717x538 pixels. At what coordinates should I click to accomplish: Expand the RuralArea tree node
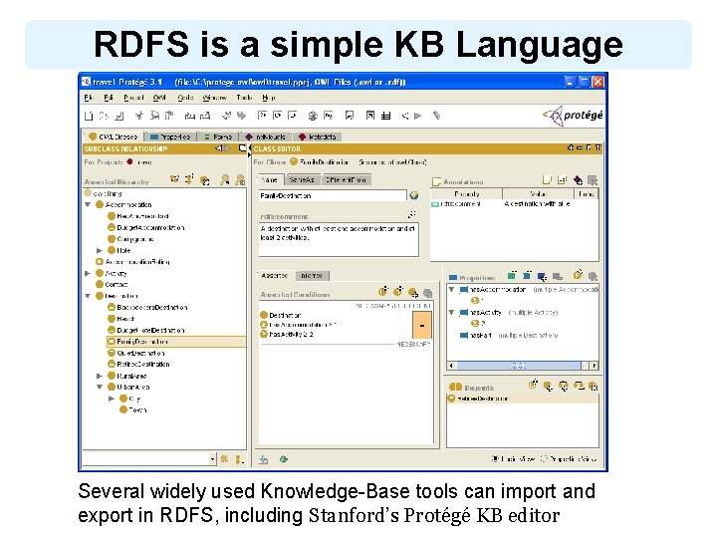point(100,376)
